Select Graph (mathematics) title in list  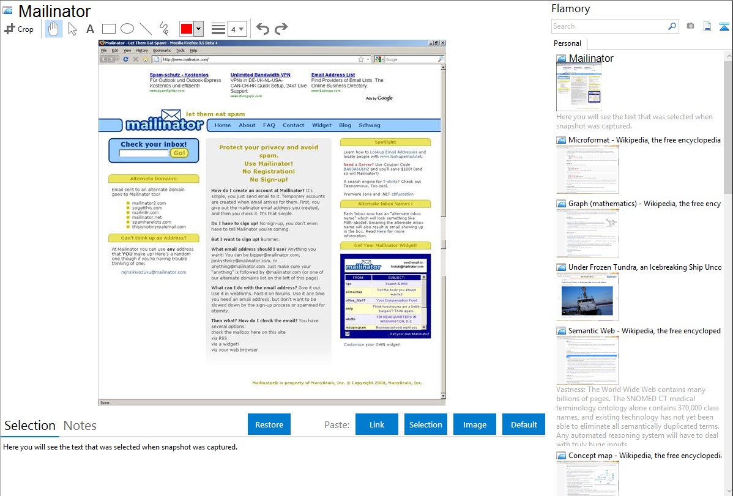(x=644, y=204)
